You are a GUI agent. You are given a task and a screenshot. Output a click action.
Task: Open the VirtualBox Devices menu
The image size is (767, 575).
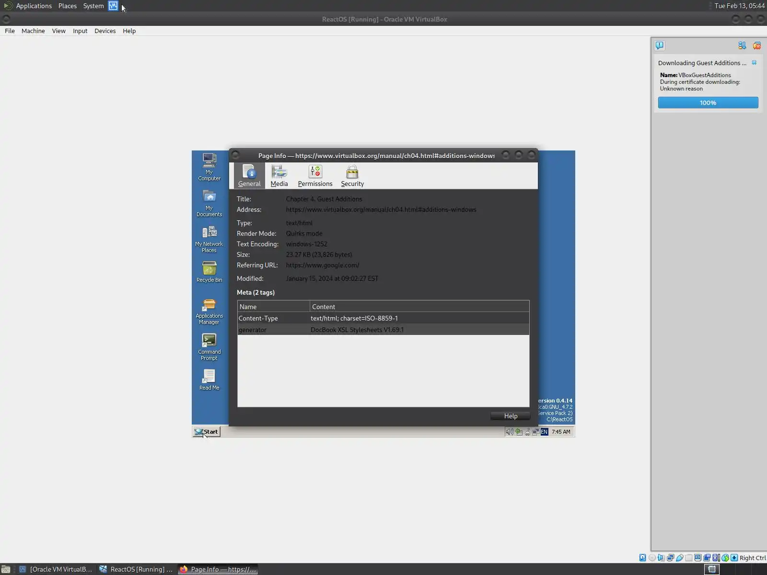point(105,31)
